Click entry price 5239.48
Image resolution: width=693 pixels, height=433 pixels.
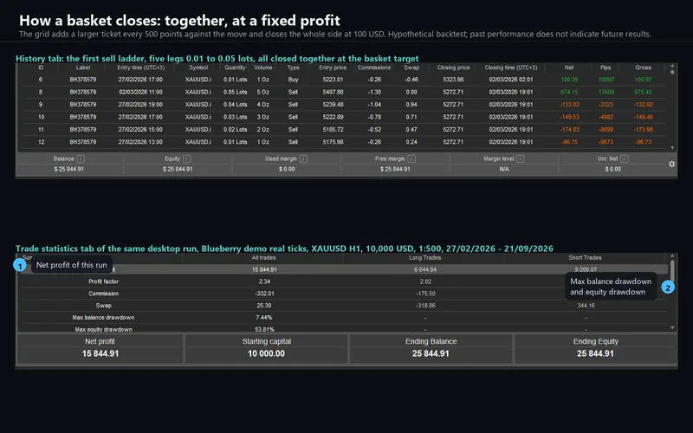tap(333, 104)
